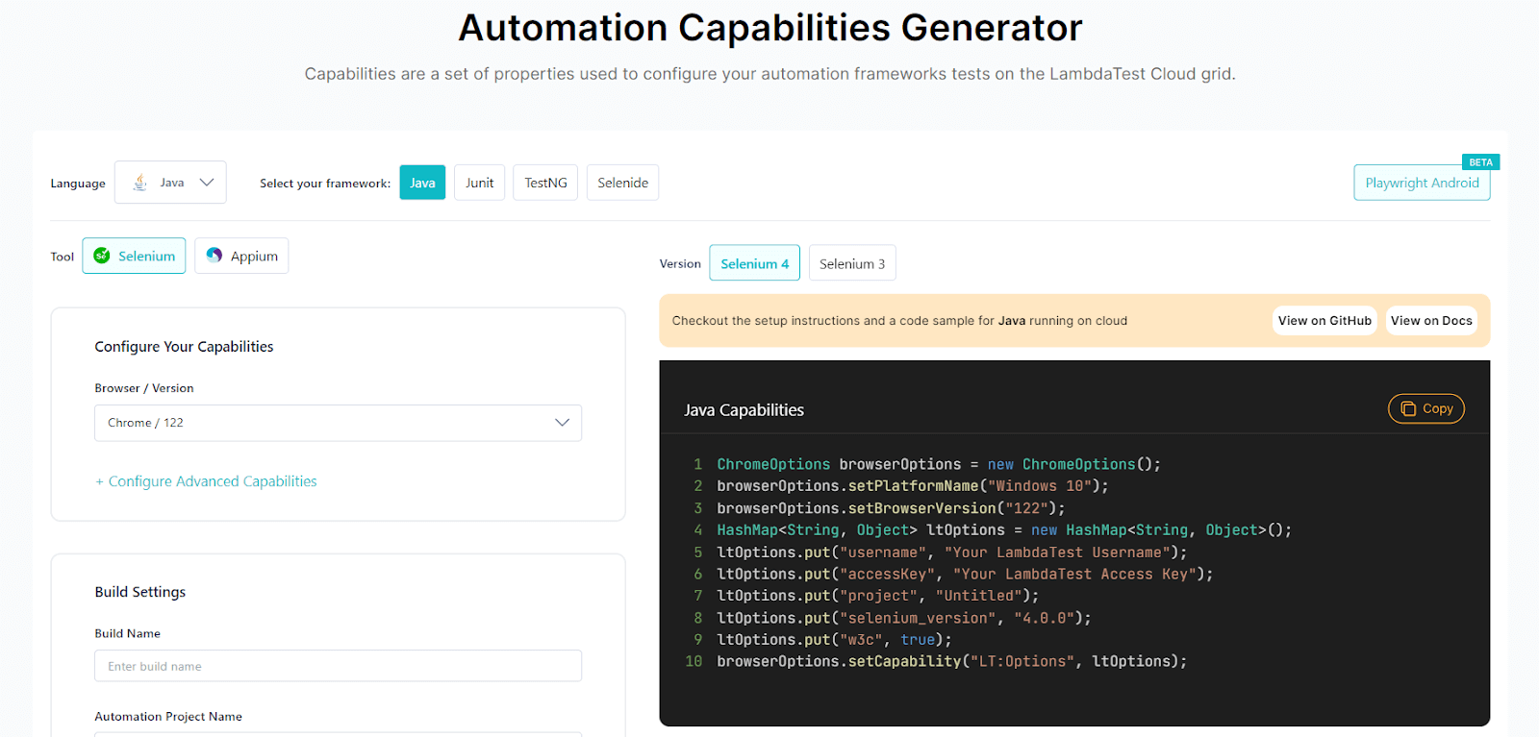Click the Browser / Version label

(144, 388)
